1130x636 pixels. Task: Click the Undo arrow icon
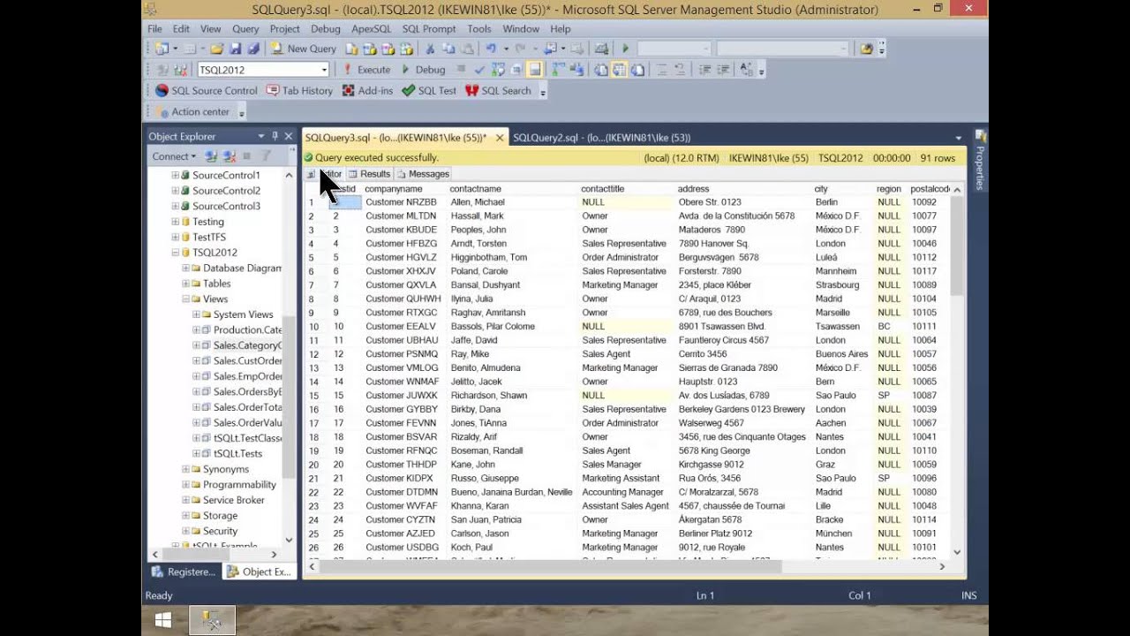(x=491, y=49)
